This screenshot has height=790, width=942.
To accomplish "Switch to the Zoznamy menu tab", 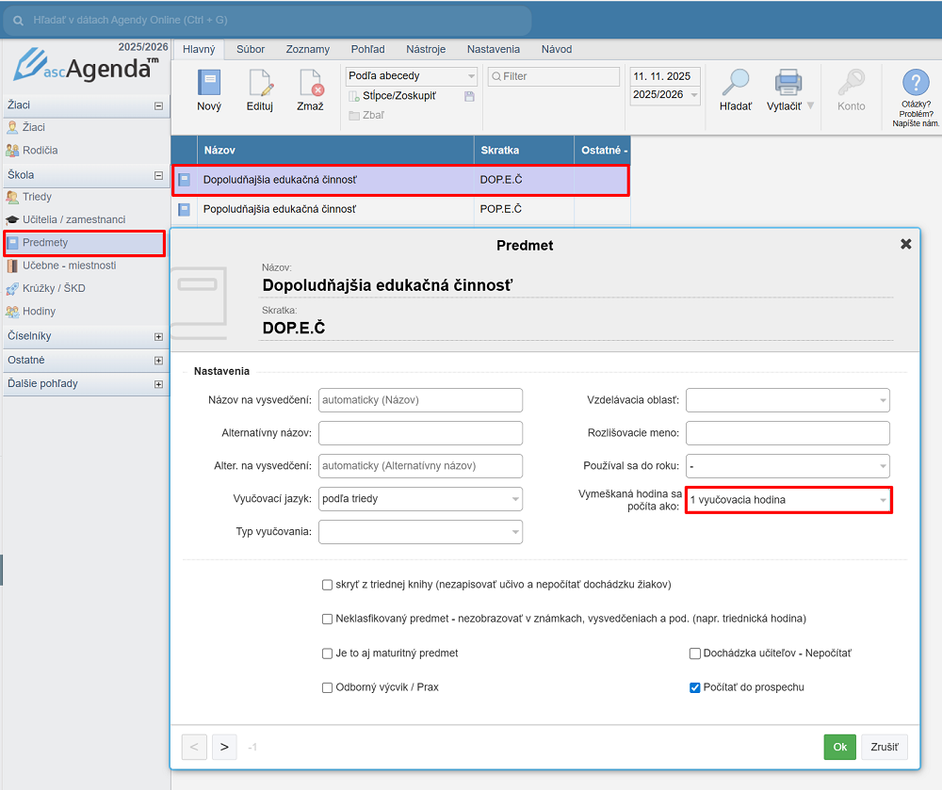I will (307, 49).
